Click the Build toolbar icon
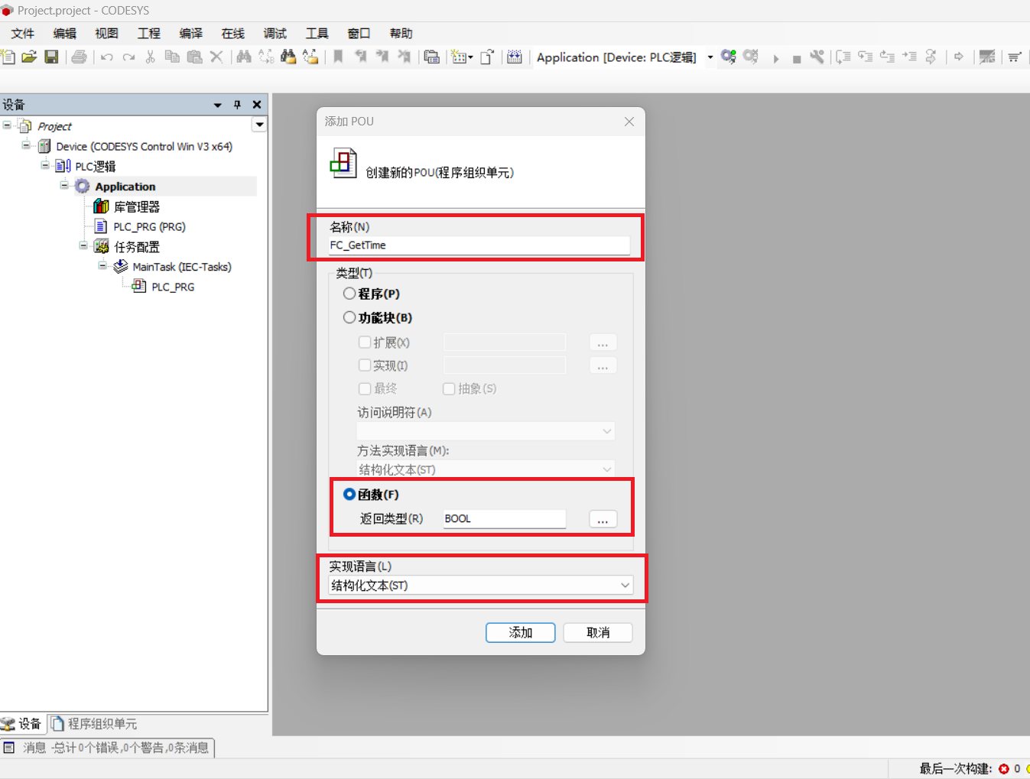1030x779 pixels. pyautogui.click(x=515, y=57)
